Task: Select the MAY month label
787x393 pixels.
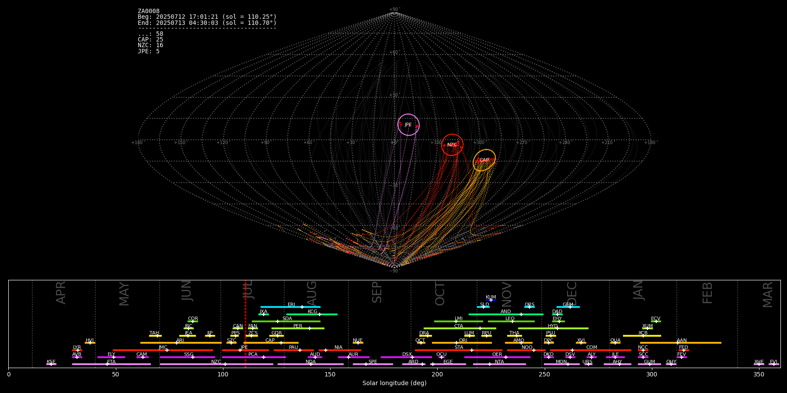Action: pyautogui.click(x=124, y=294)
